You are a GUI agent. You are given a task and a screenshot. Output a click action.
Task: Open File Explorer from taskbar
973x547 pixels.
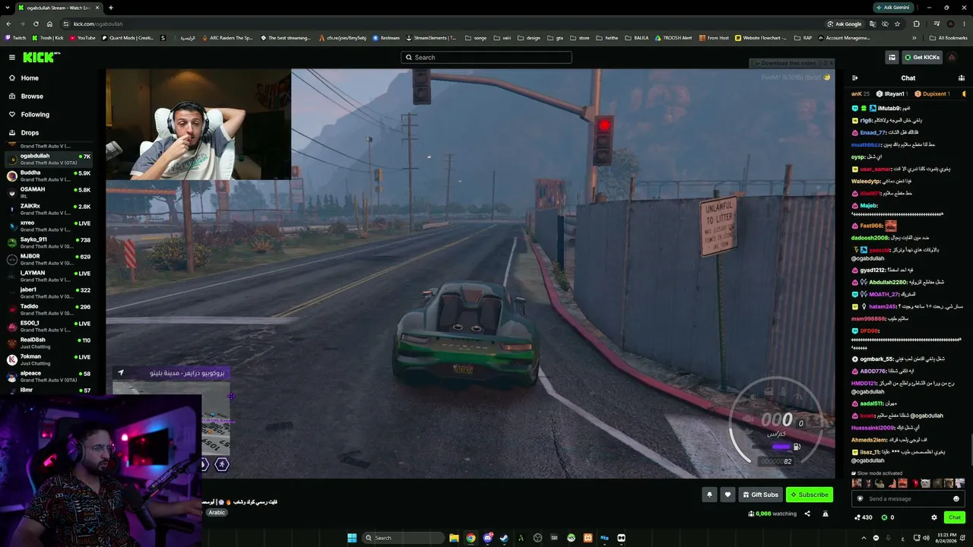pyautogui.click(x=454, y=538)
